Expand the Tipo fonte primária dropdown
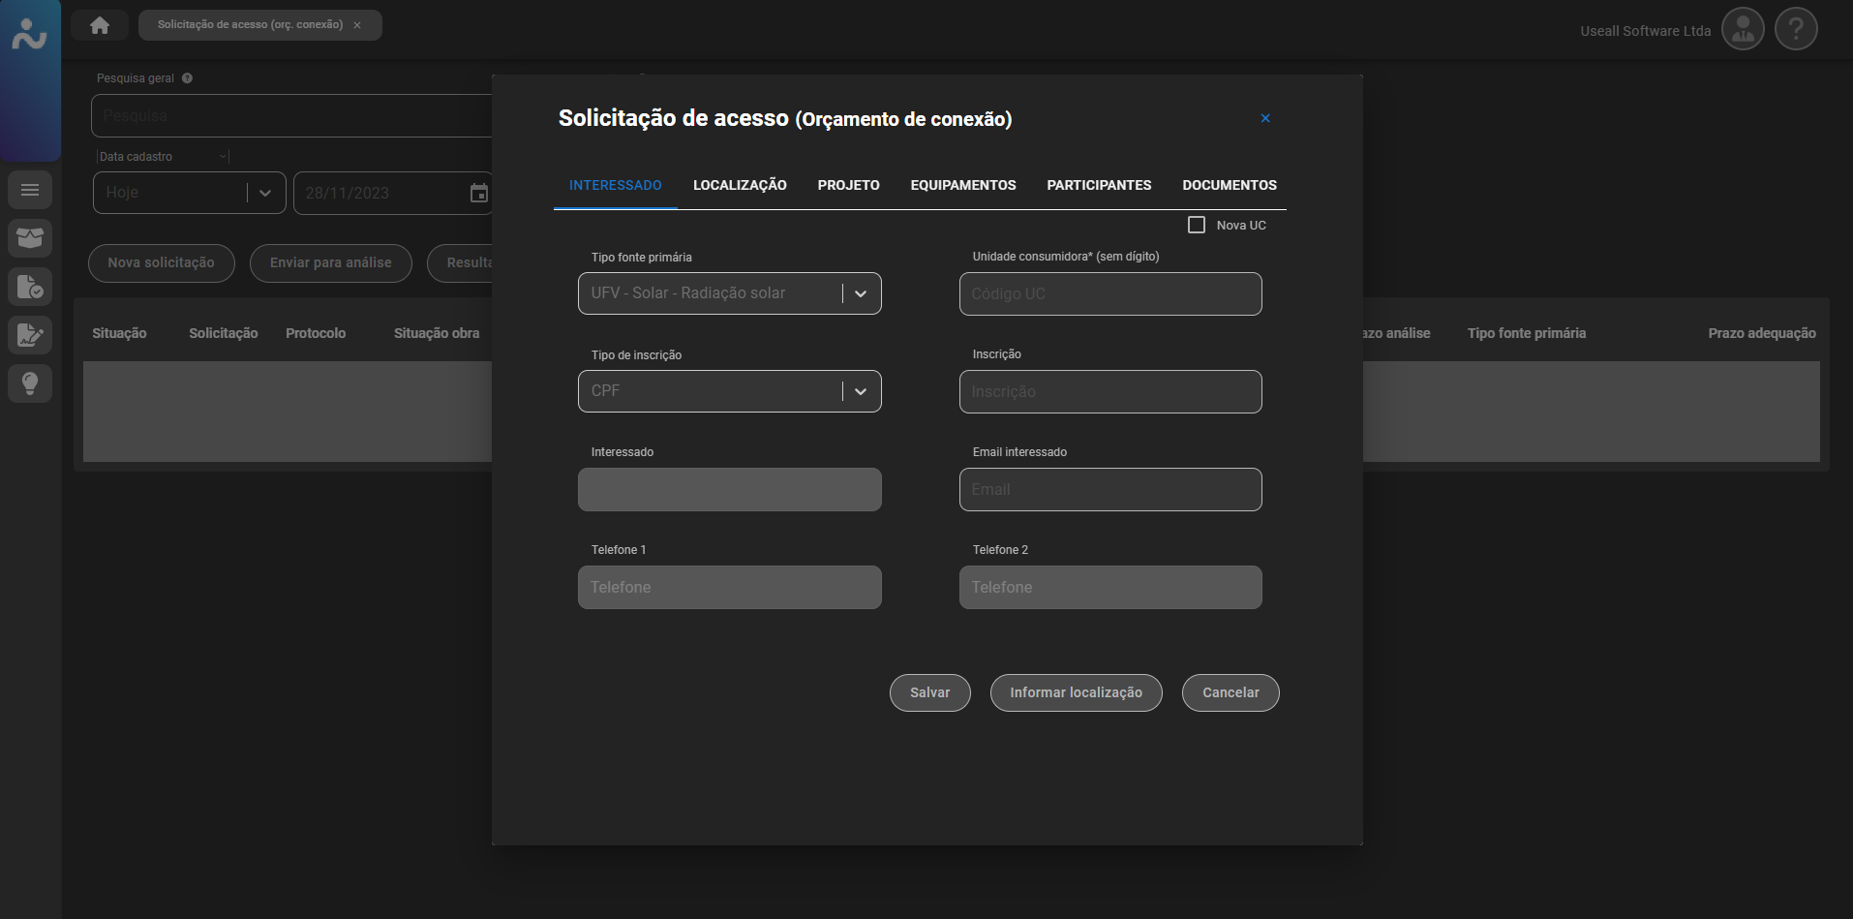 point(860,293)
